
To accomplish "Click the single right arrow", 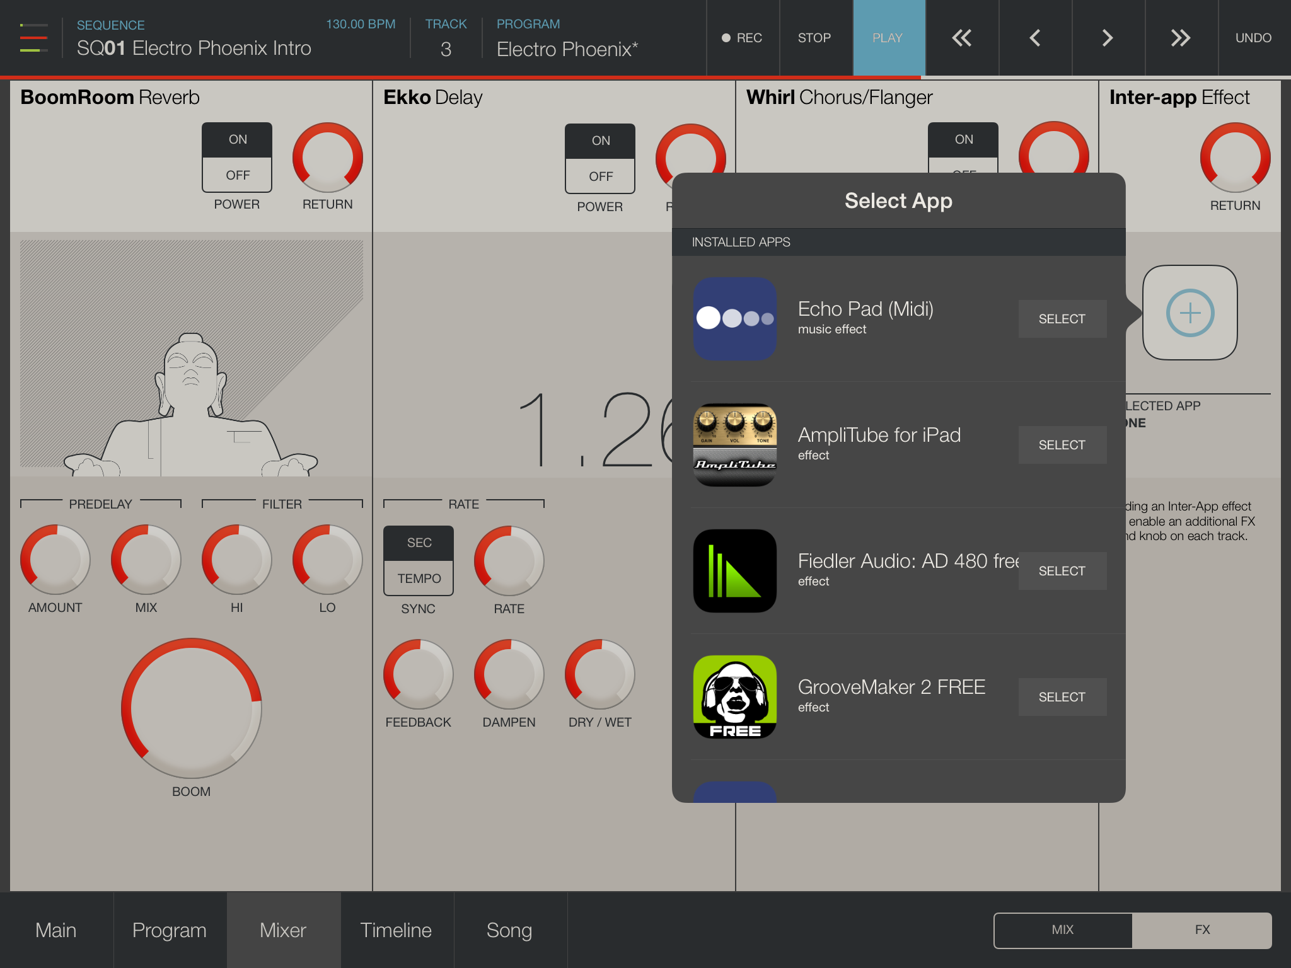I will point(1108,38).
